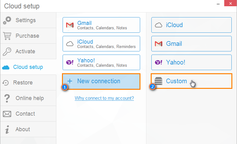Close the Cloud setup window
237x144 pixels.
(x=230, y=3)
